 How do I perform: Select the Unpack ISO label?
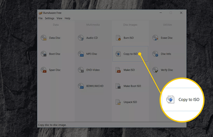[x=130, y=102]
